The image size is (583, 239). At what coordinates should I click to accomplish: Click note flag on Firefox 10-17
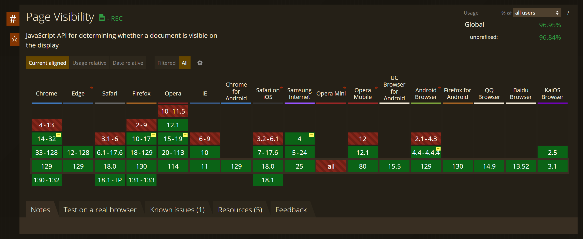[x=154, y=135]
